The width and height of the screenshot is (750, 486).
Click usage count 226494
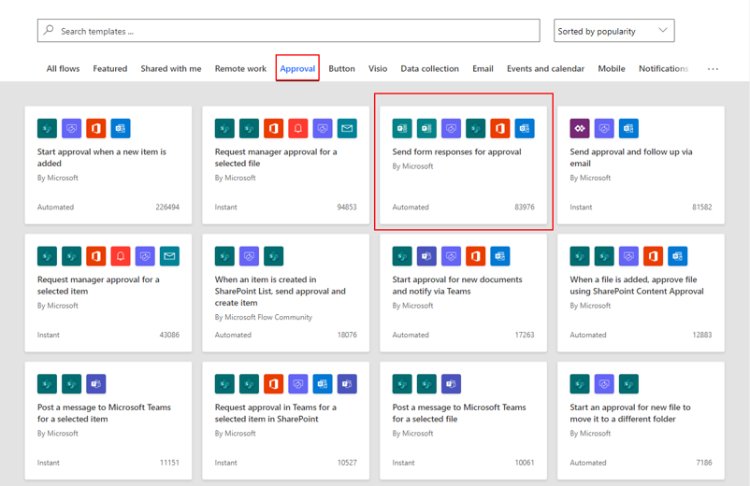tap(167, 207)
